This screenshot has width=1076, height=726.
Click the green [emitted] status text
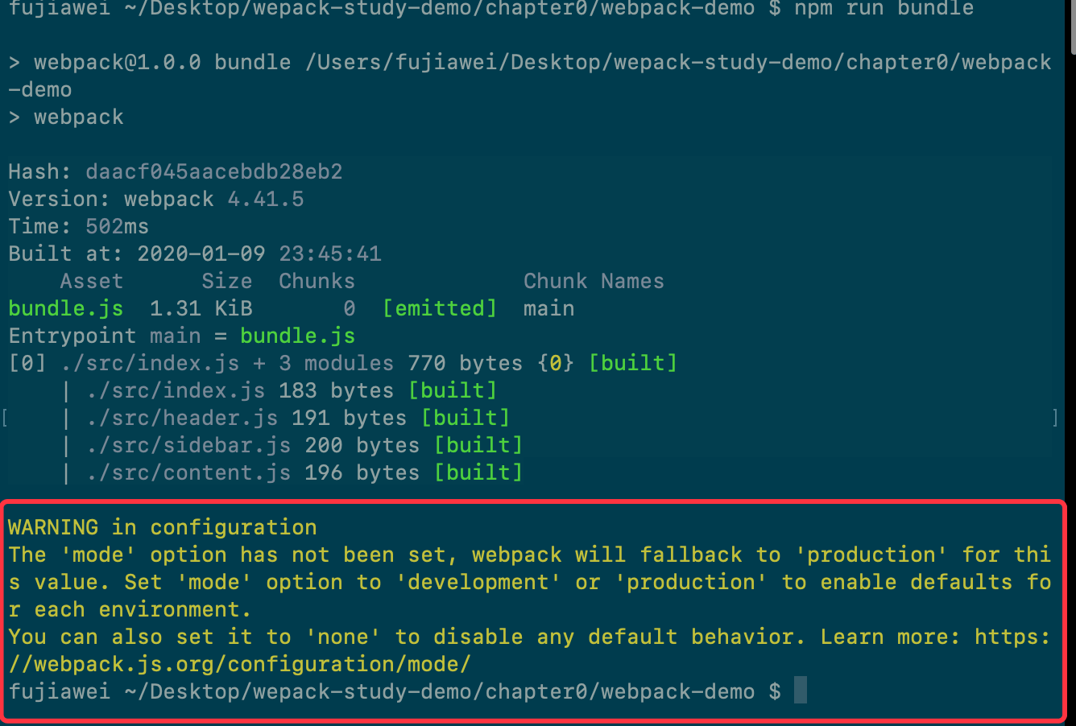440,308
